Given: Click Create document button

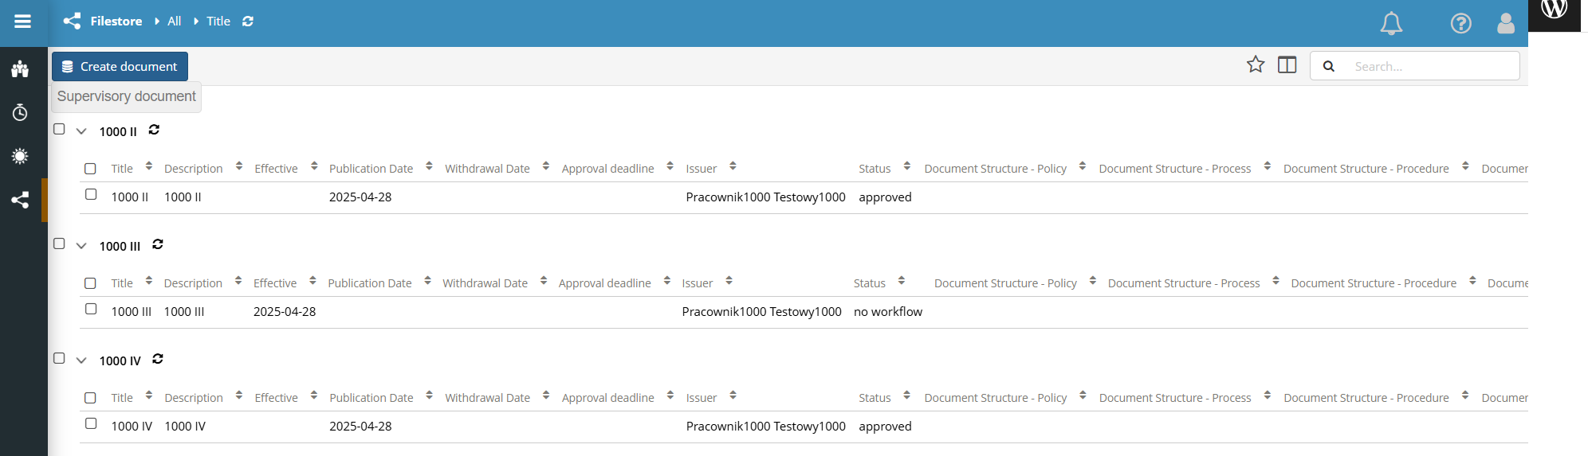Looking at the screenshot, I should coord(120,66).
